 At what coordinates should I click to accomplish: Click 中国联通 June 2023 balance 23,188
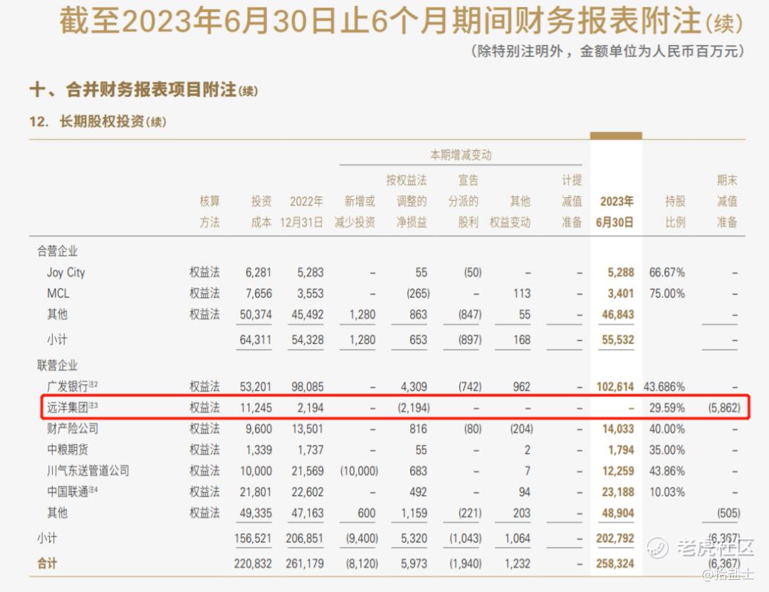click(618, 492)
